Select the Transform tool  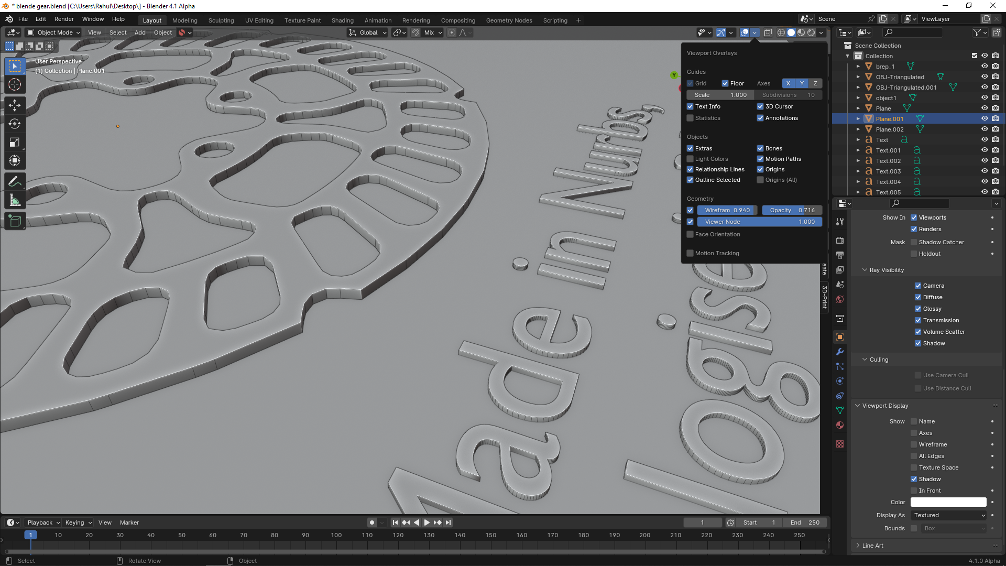point(15,160)
